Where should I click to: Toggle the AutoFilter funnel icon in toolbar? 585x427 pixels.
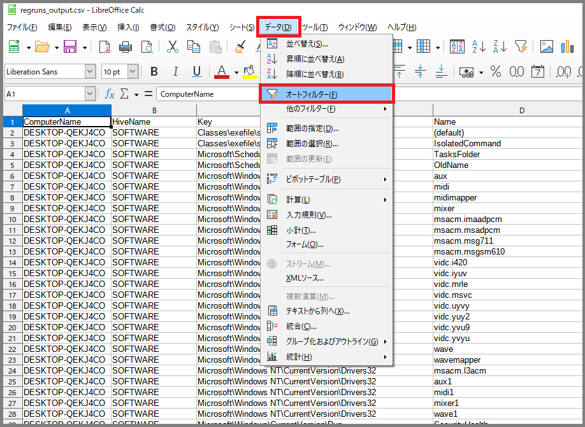[521, 47]
